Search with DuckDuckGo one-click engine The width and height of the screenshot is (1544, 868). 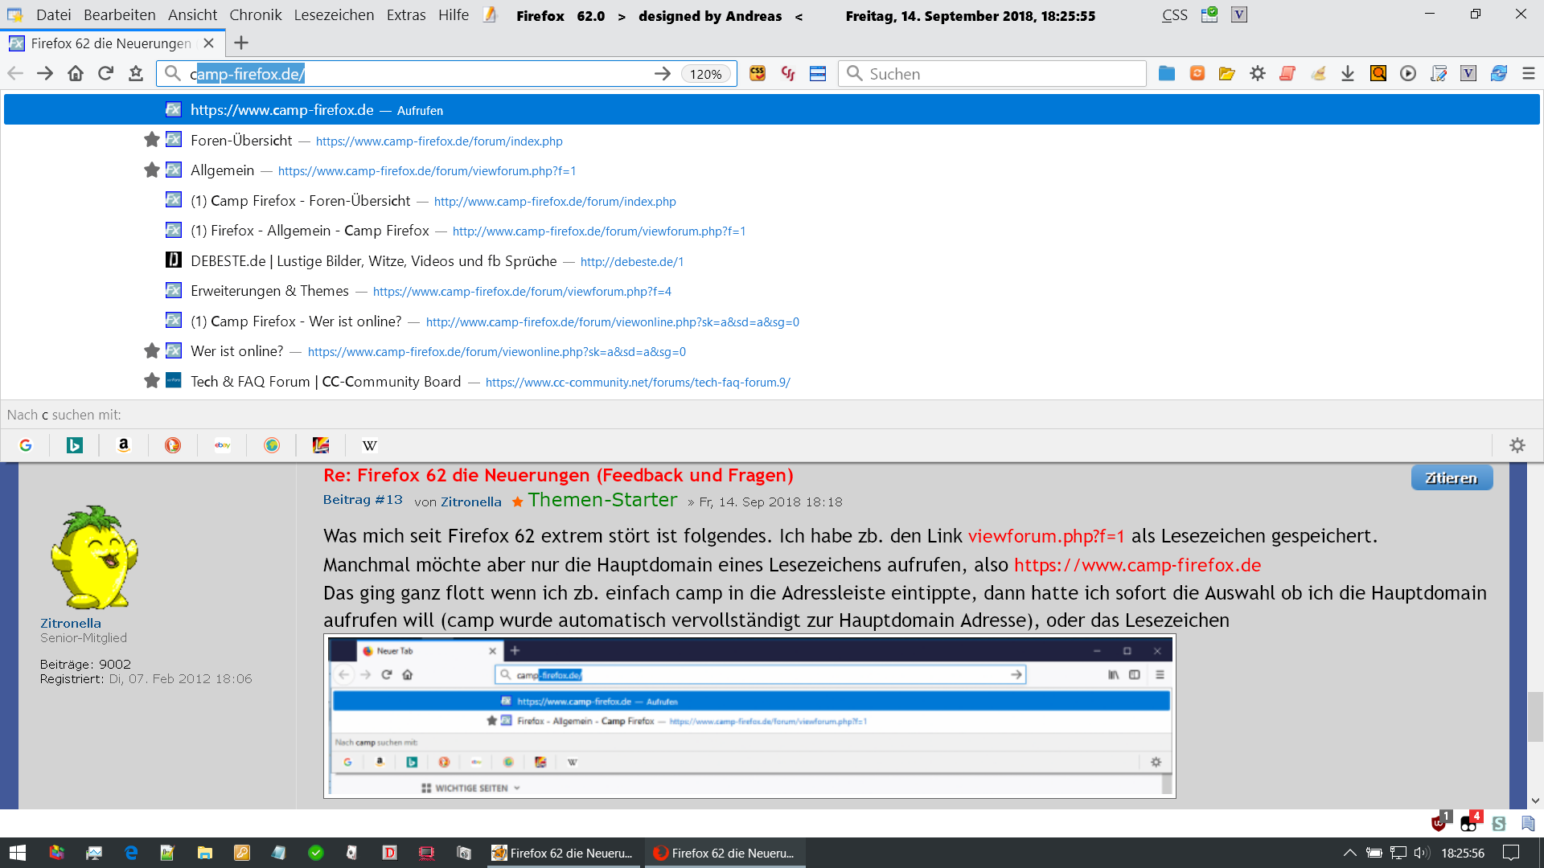[173, 445]
